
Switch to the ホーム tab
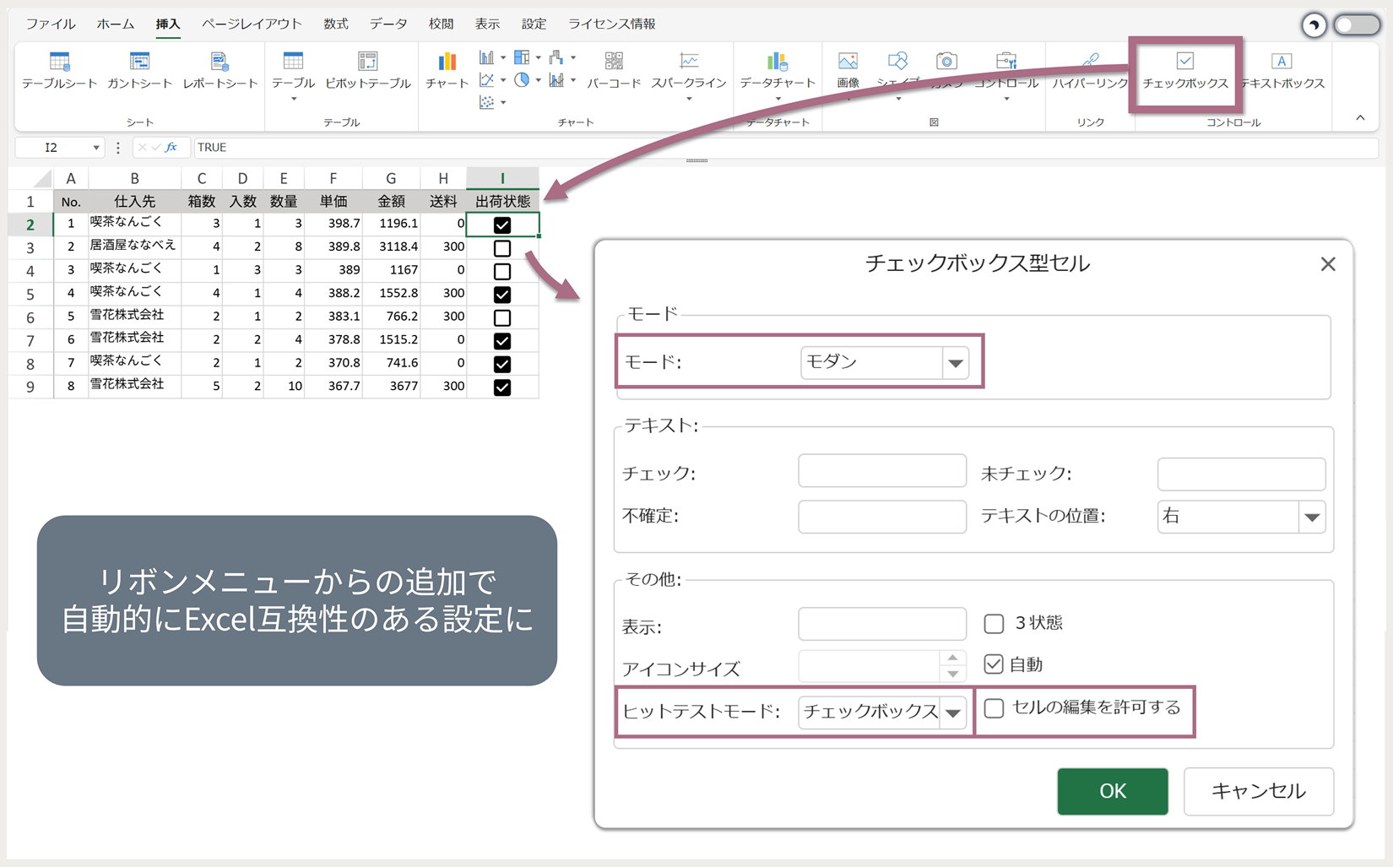coord(115,24)
